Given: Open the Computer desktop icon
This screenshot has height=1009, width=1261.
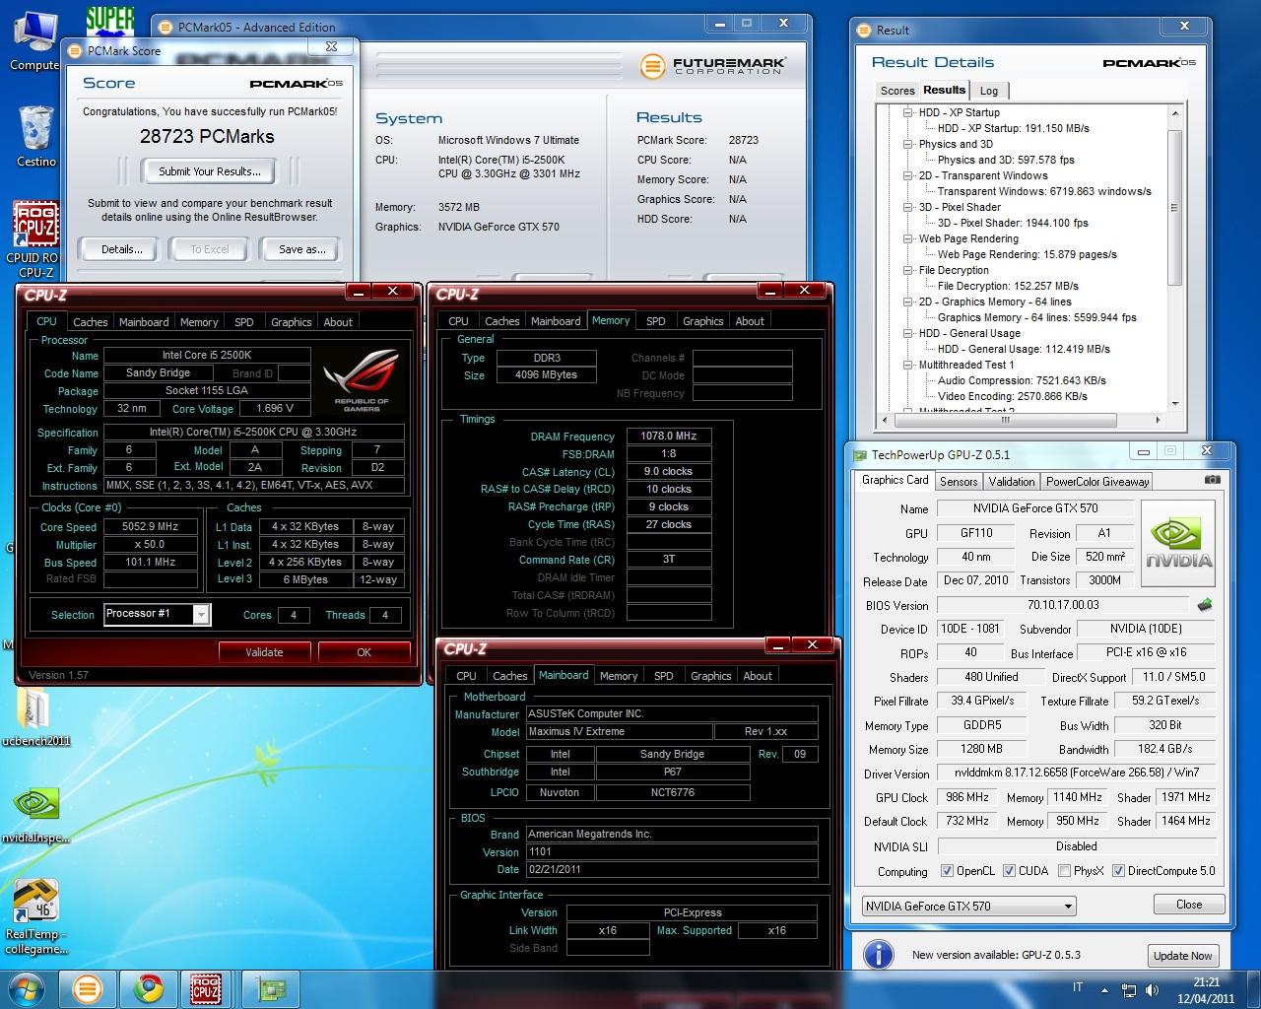Looking at the screenshot, I should 34,41.
